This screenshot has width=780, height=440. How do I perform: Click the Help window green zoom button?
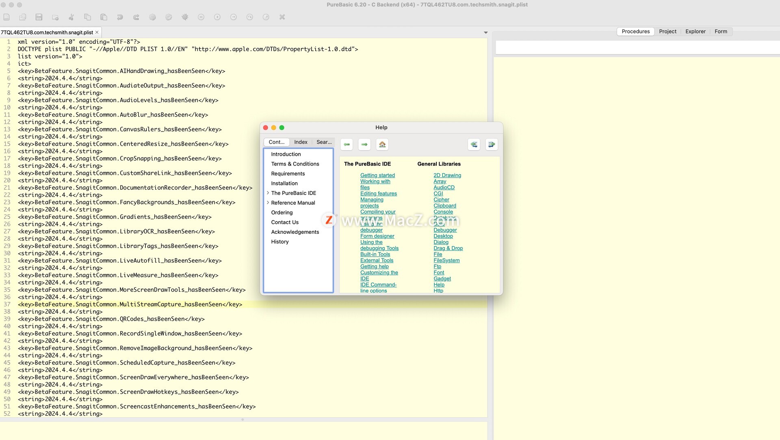click(x=282, y=127)
